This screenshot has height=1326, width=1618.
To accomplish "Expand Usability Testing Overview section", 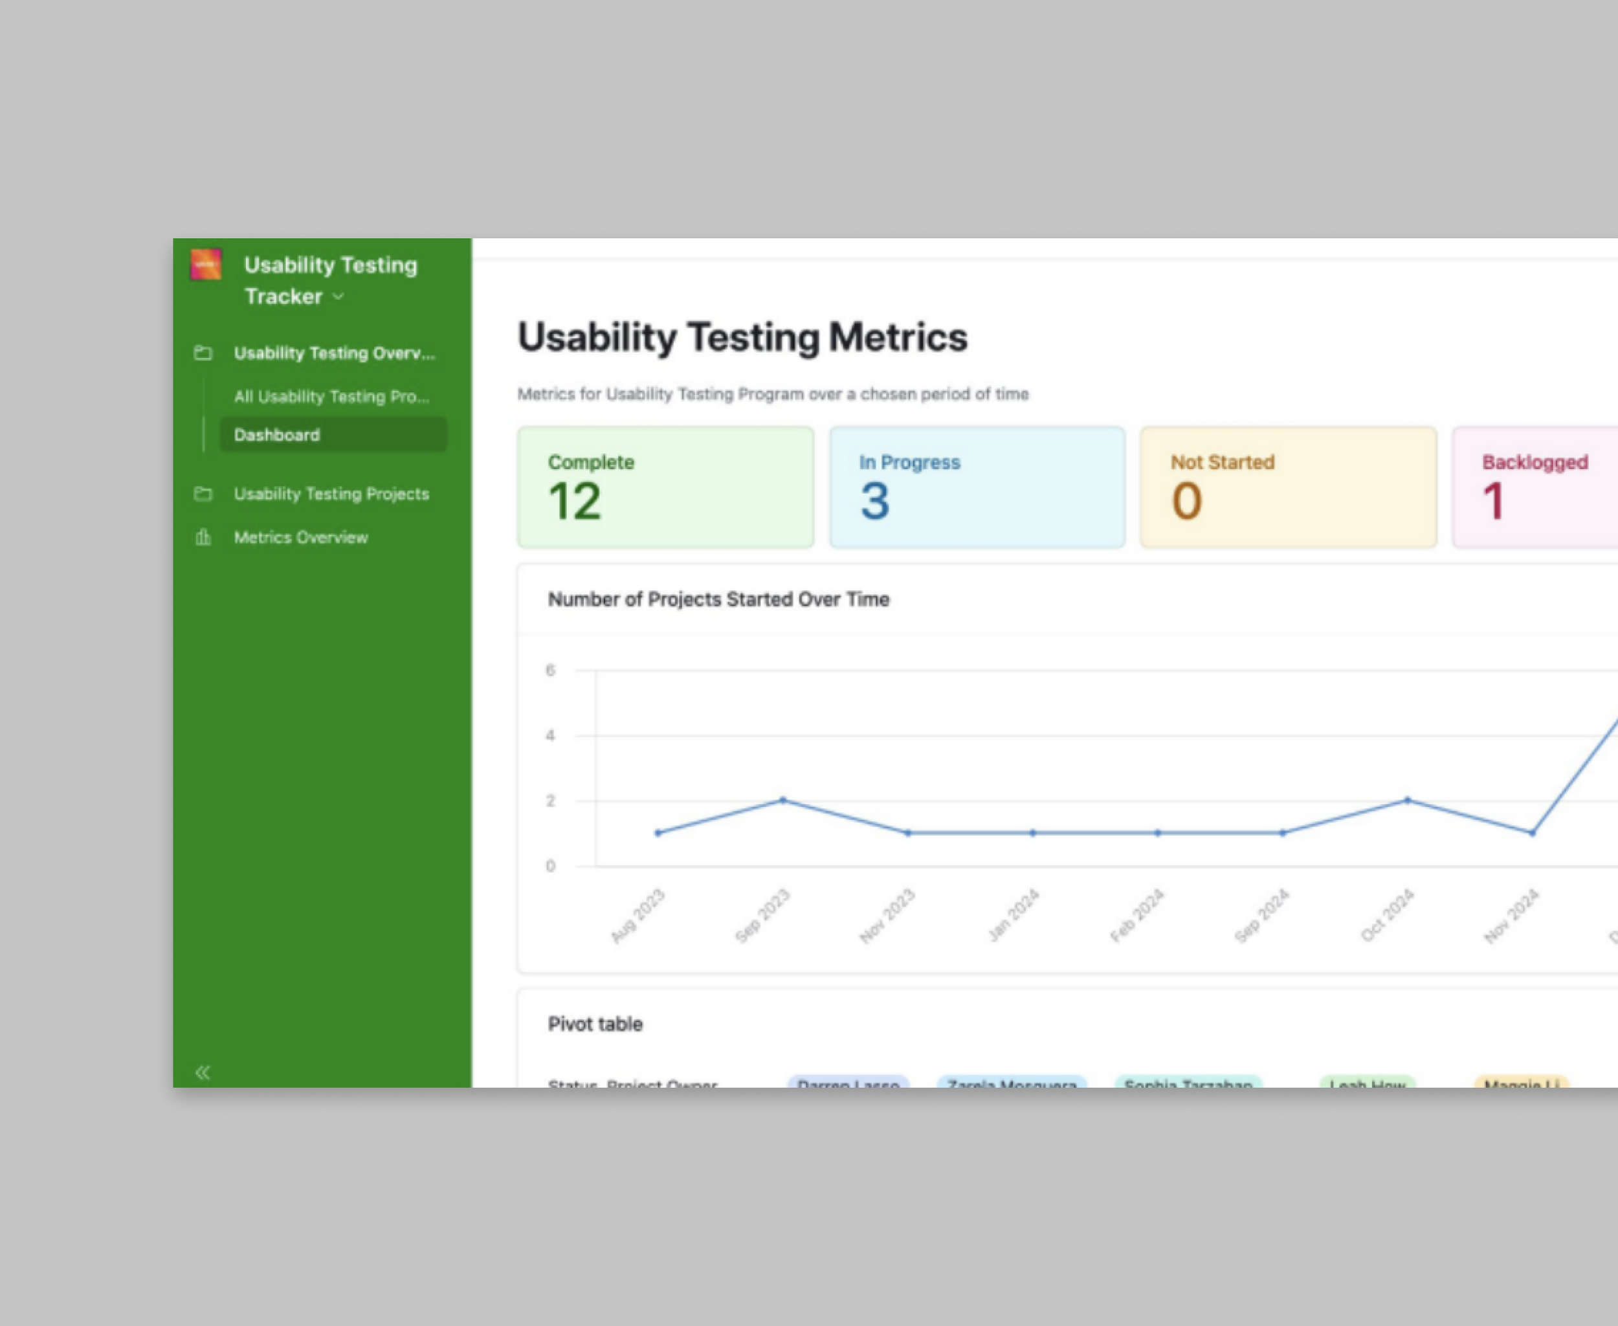I will 334,353.
